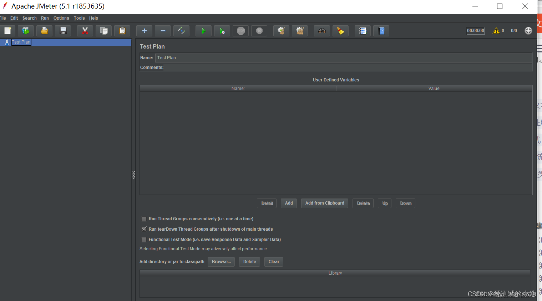Click the Delete button beside Browse

(x=250, y=262)
